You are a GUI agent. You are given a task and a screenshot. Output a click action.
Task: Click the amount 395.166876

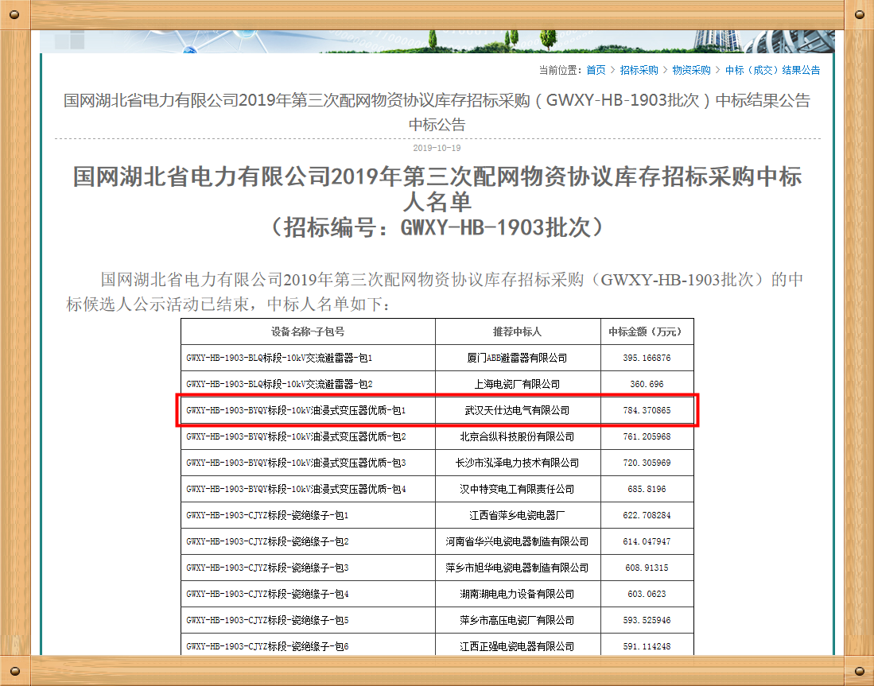647,358
